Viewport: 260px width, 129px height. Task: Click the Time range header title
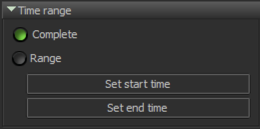[44, 11]
